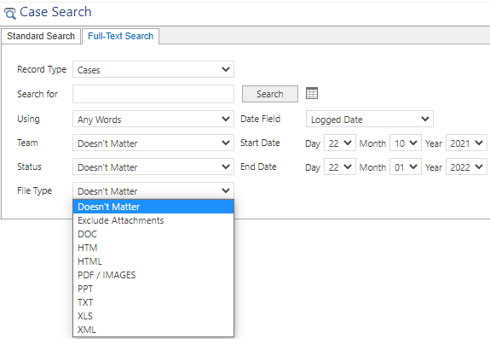This screenshot has height=339, width=490.
Task: Open the Start Date Year 2021 dropdown
Action: point(466,143)
